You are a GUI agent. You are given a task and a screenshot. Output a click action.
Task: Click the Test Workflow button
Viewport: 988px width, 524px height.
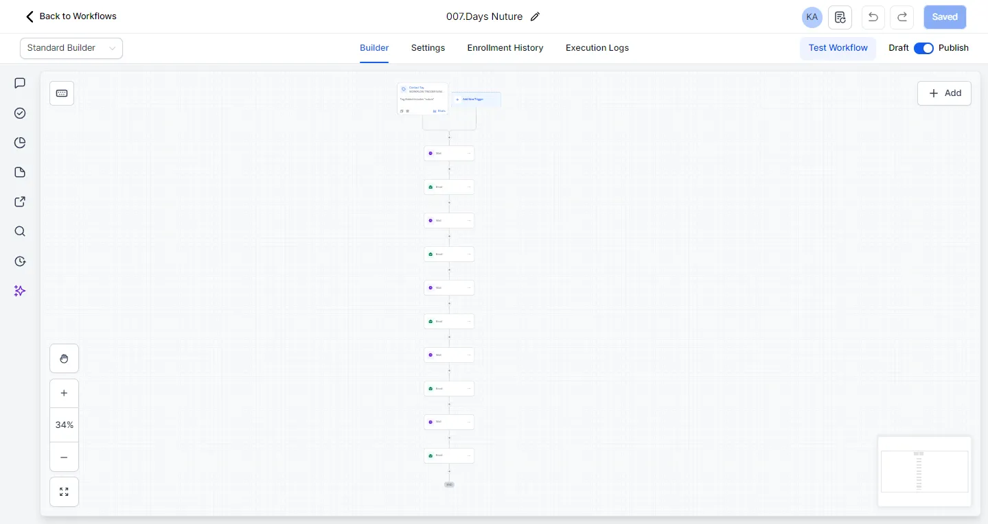[x=838, y=48]
